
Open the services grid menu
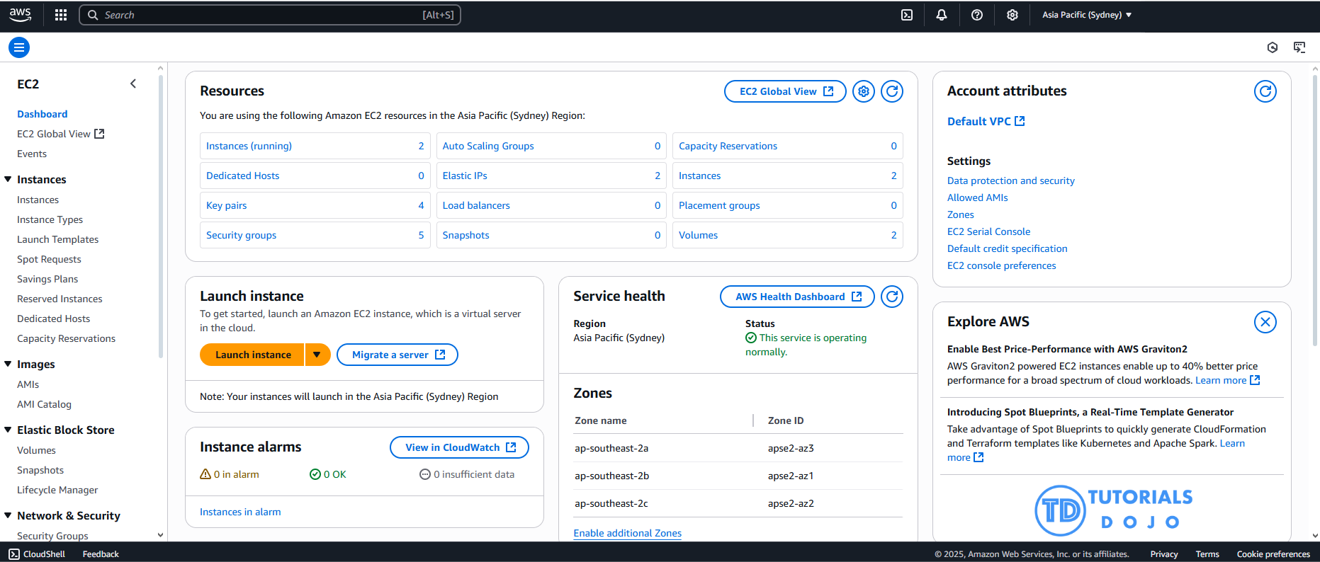tap(61, 15)
